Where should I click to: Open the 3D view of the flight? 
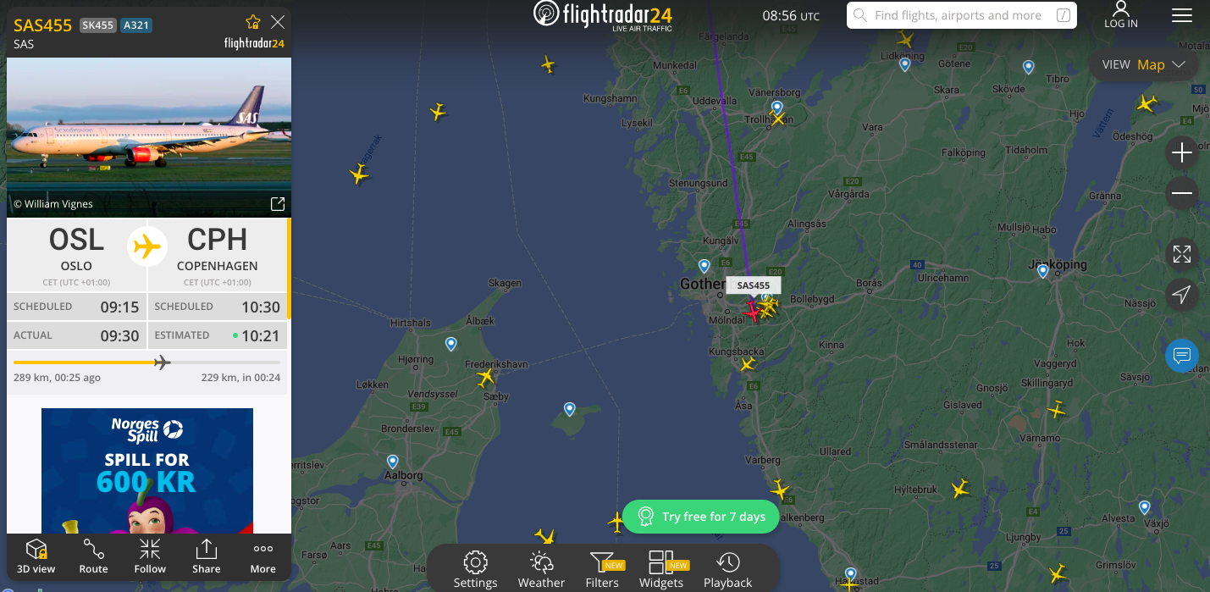tap(36, 556)
